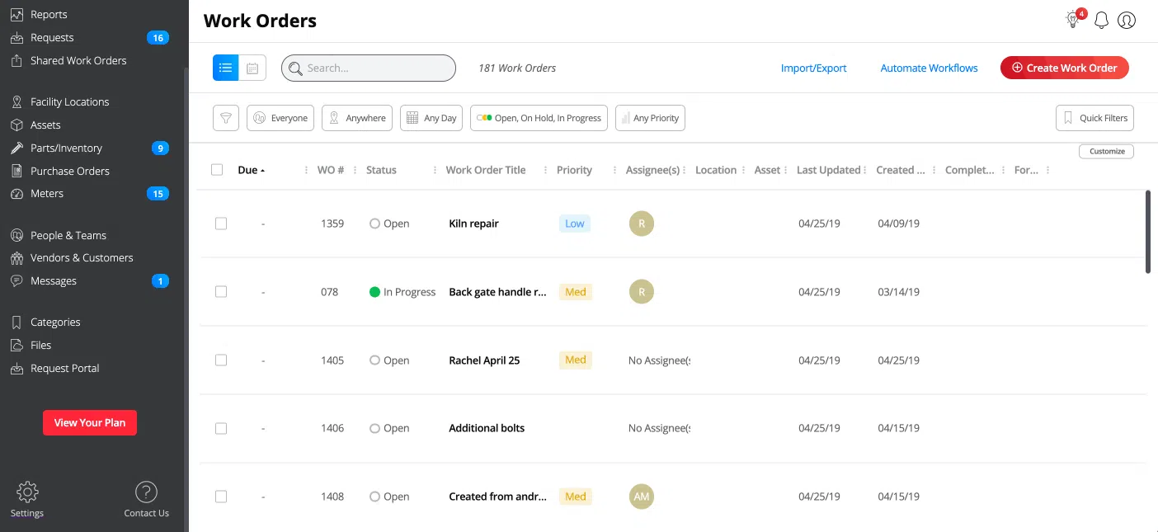Viewport: 1158px width, 532px height.
Task: Click the work orders search field
Action: (x=369, y=68)
